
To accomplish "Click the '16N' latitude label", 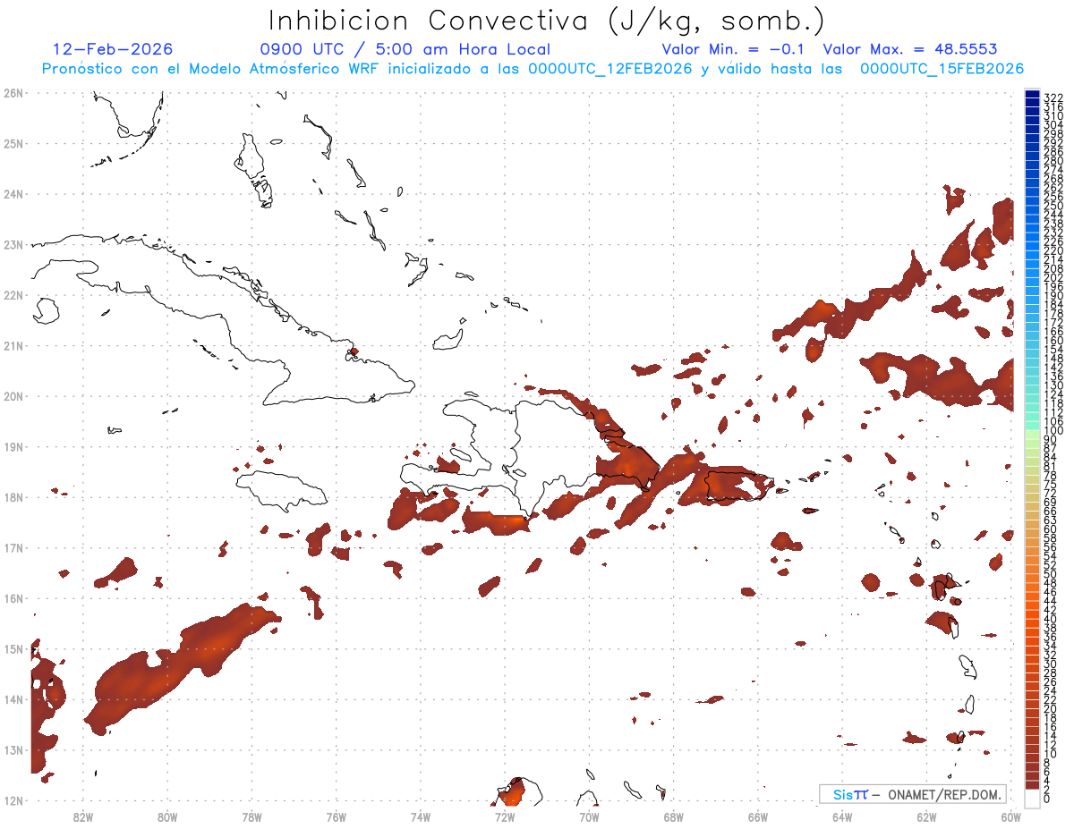I will pyautogui.click(x=13, y=598).
